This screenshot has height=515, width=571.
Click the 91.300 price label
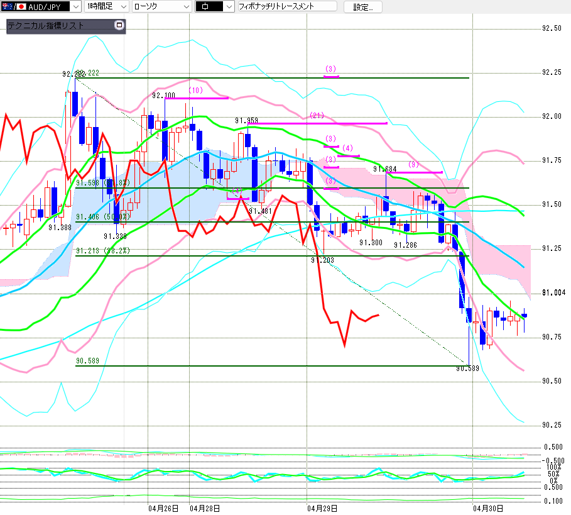[x=371, y=243]
